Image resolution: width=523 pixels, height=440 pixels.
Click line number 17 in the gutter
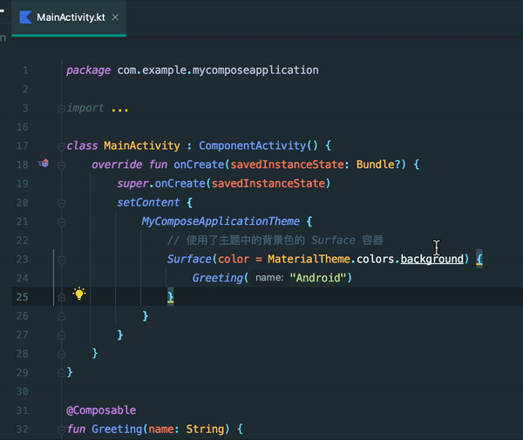[x=23, y=146]
